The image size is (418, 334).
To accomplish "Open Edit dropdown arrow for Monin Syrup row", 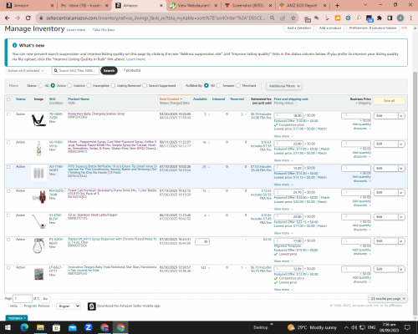I will click(401, 144).
